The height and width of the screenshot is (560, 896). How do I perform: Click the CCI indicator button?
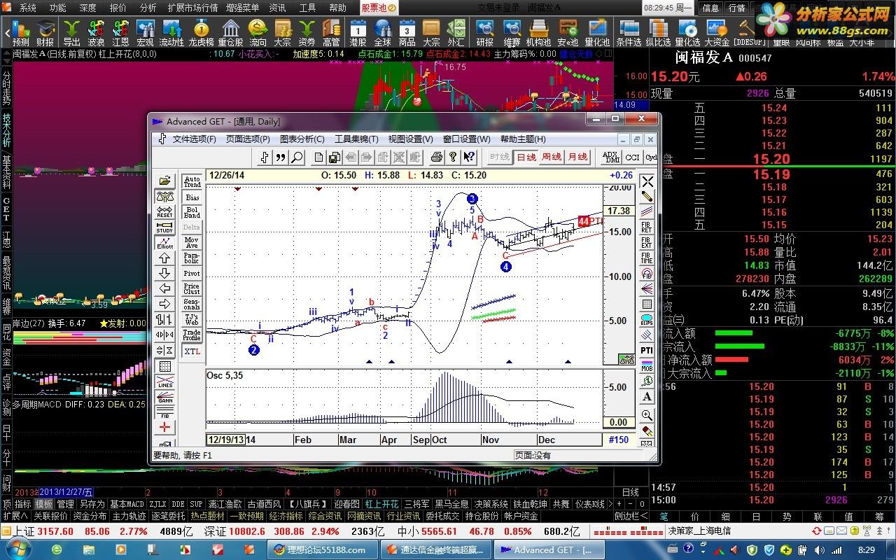click(x=633, y=157)
